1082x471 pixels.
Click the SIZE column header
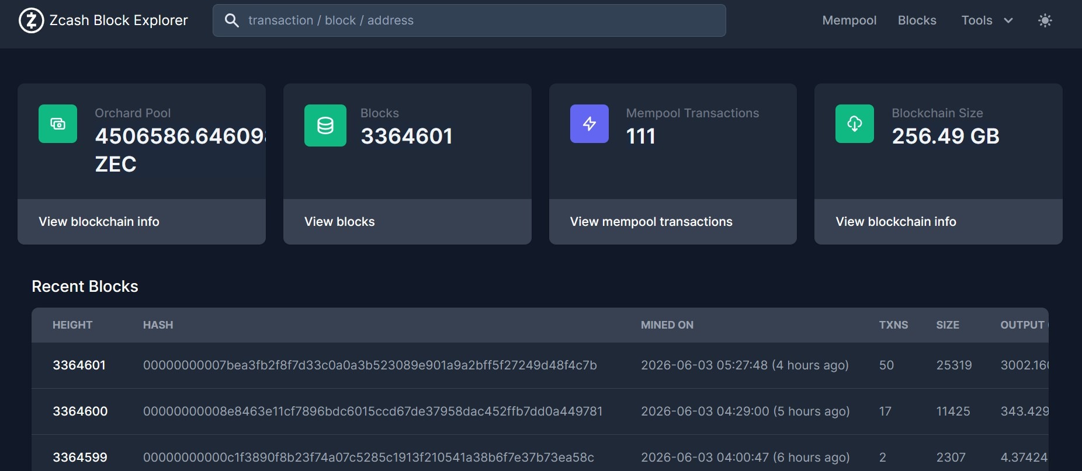[948, 325]
